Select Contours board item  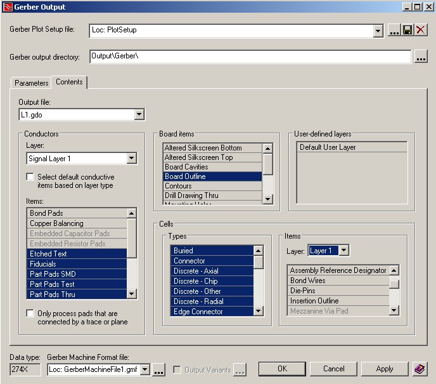click(x=212, y=186)
